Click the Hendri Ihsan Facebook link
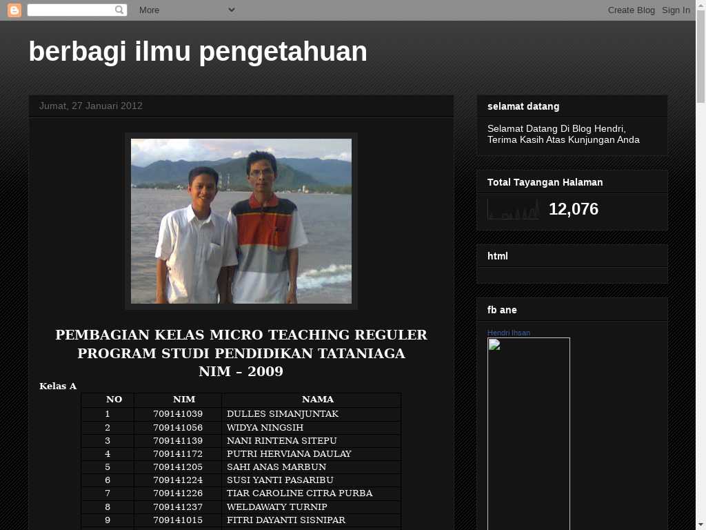 tap(509, 333)
